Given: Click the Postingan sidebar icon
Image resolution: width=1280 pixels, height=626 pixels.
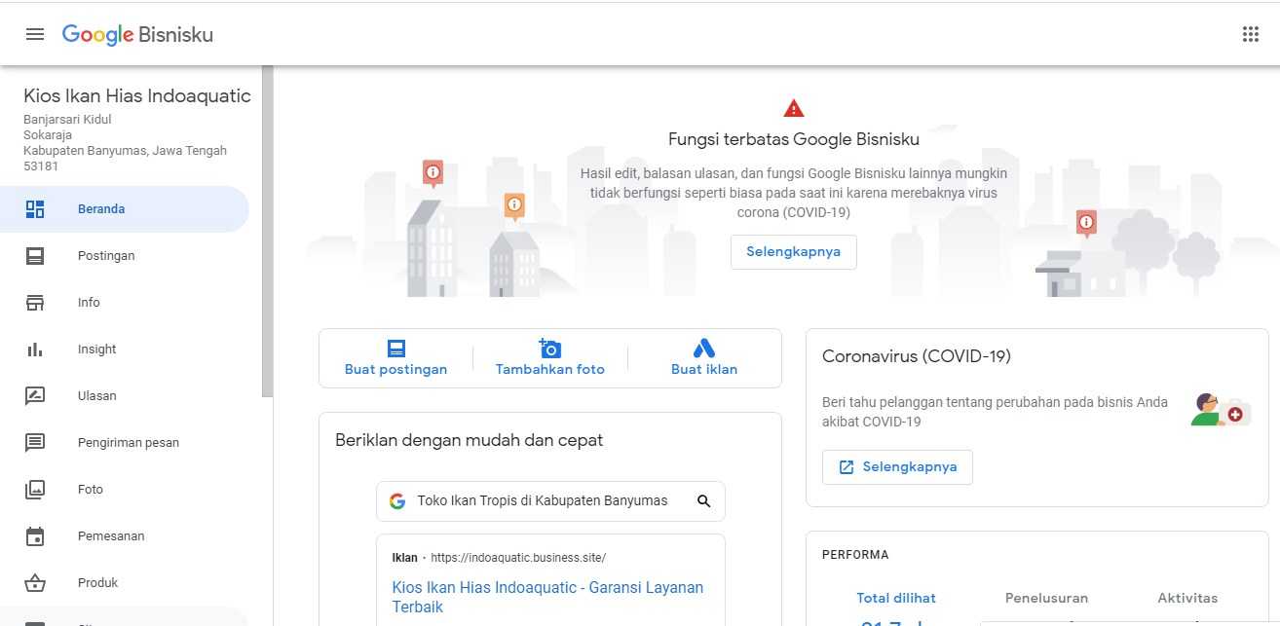Looking at the screenshot, I should point(35,256).
